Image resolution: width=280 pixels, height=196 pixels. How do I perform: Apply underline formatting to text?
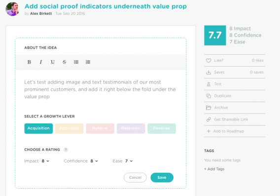click(52, 62)
